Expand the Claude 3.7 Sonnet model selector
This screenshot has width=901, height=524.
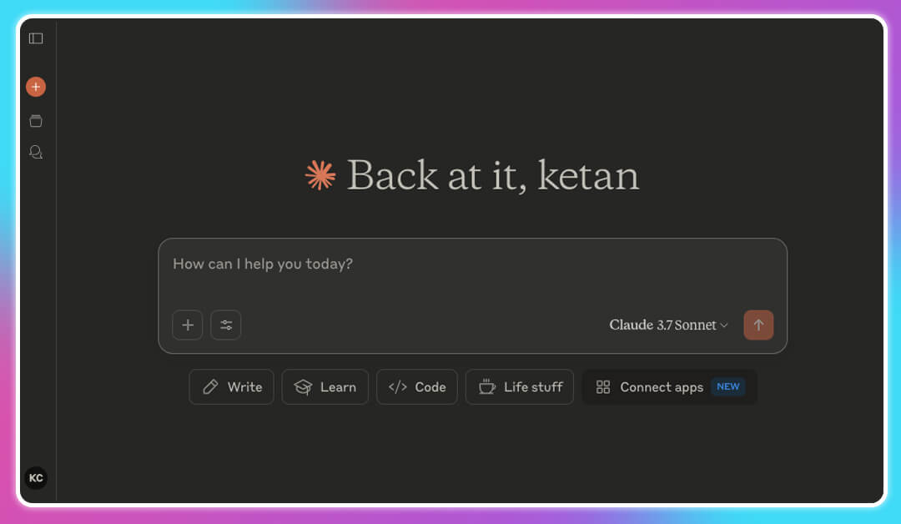pyautogui.click(x=668, y=325)
